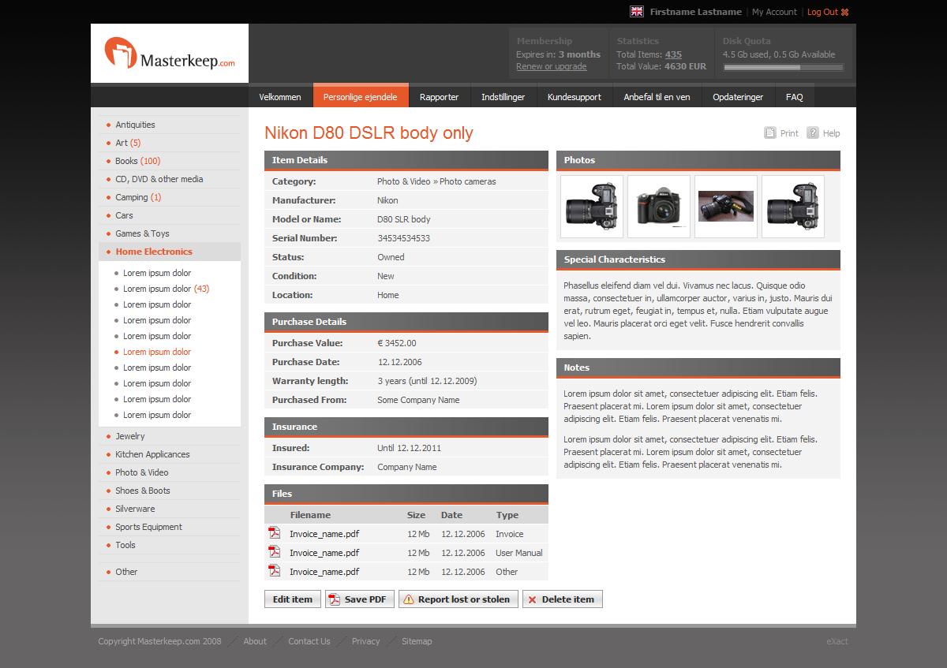Select Books category in sidebar
947x668 pixels.
[138, 161]
